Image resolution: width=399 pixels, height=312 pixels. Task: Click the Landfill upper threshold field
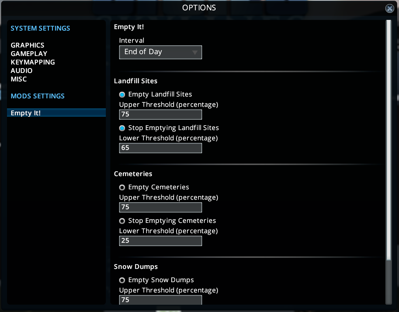click(x=160, y=115)
